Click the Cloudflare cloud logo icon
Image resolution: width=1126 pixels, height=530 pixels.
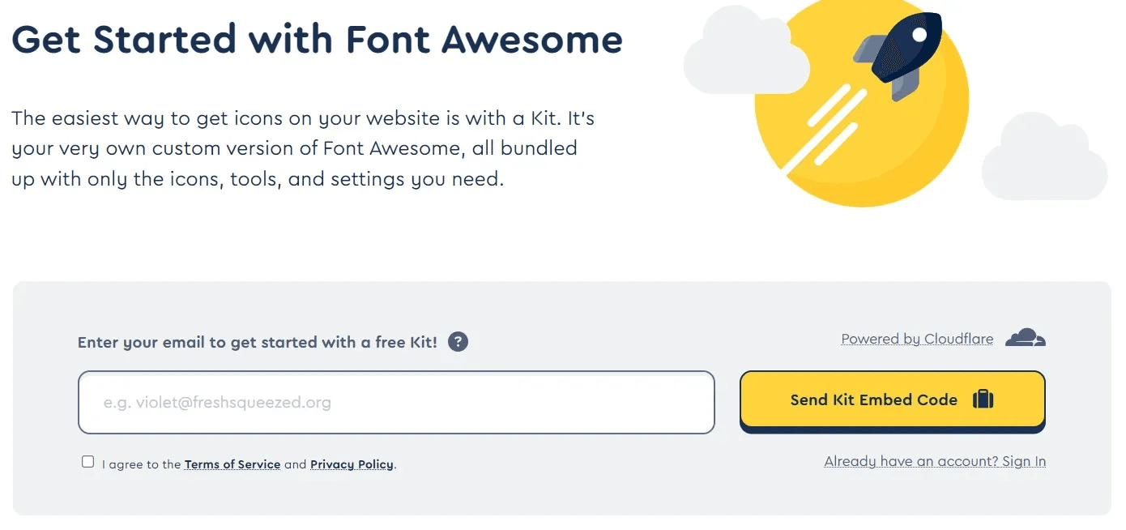point(1026,337)
